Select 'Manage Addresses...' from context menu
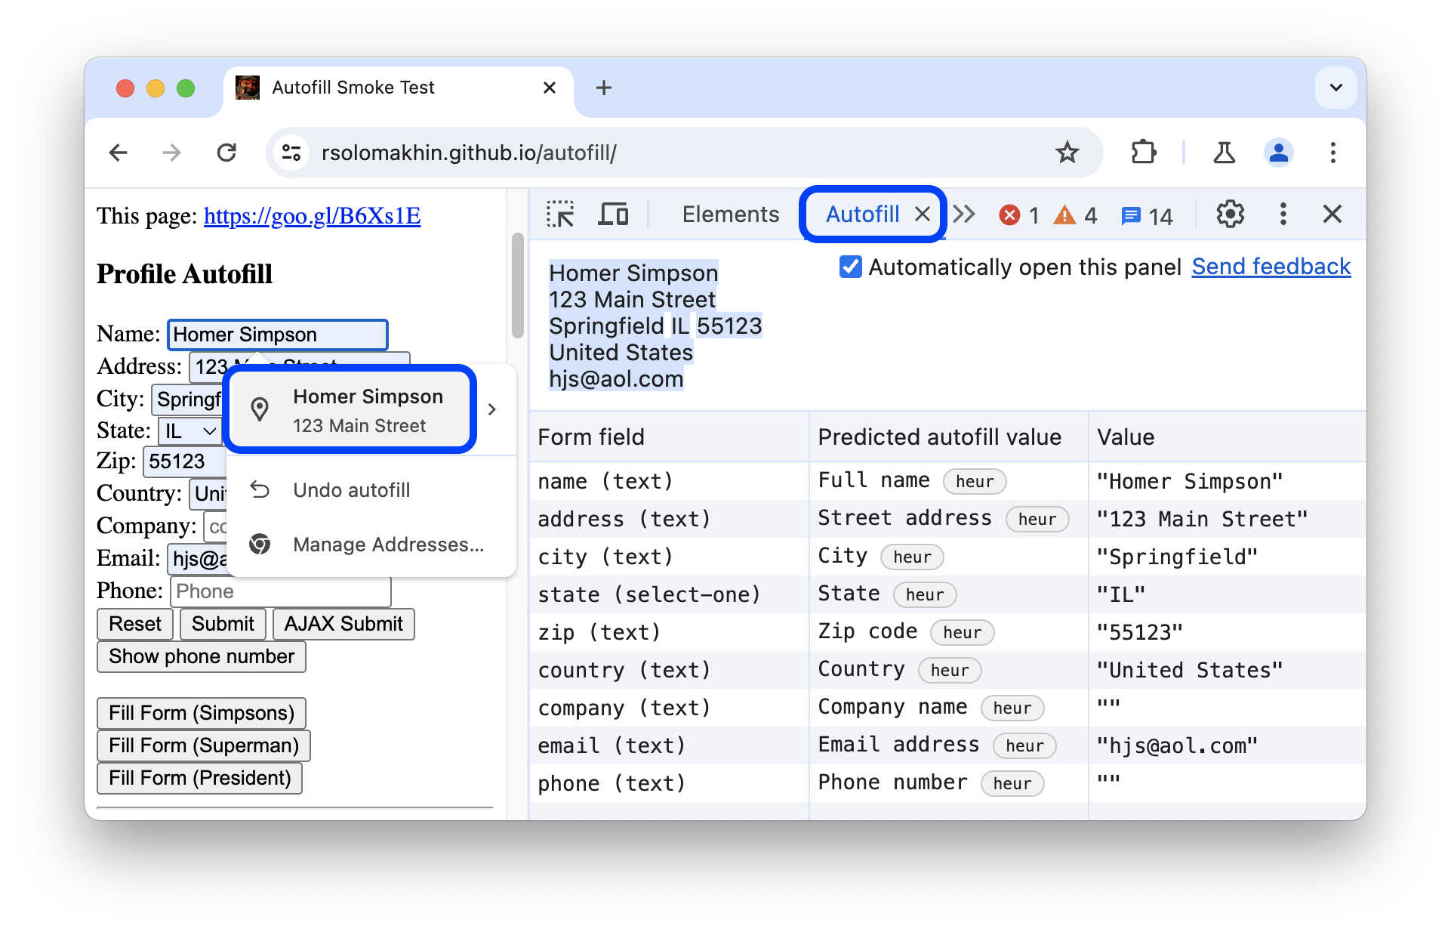1451x932 pixels. [x=388, y=543]
